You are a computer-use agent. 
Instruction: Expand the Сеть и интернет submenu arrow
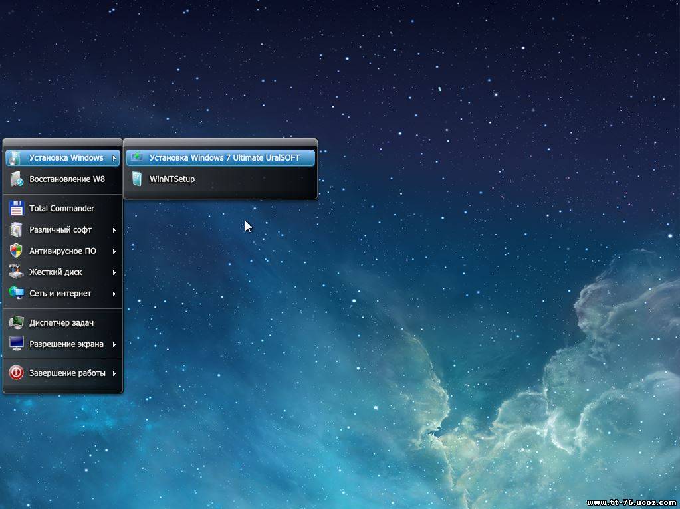pyautogui.click(x=114, y=294)
